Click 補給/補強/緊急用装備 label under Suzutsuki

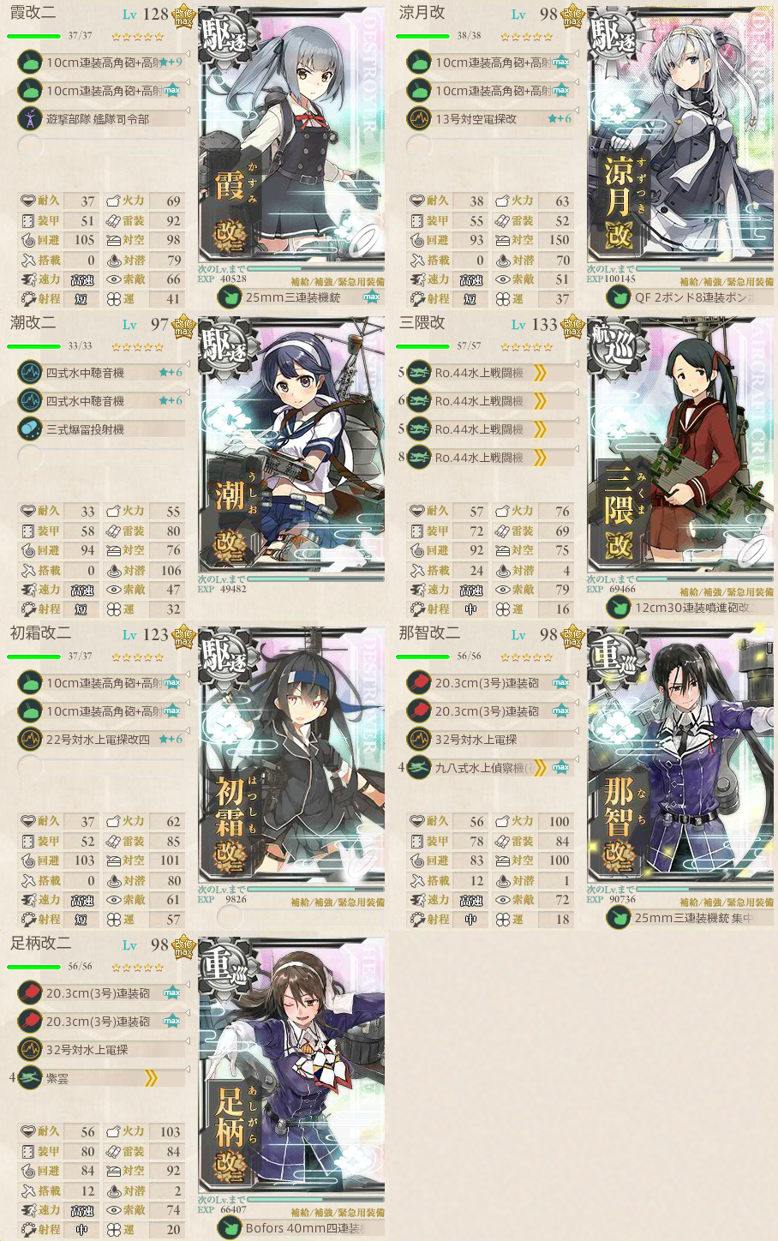coord(726,281)
